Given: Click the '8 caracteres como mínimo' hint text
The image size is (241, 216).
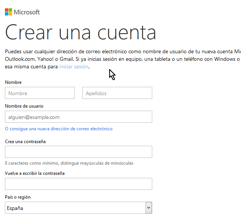Looking at the screenshot, I should 69,163.
